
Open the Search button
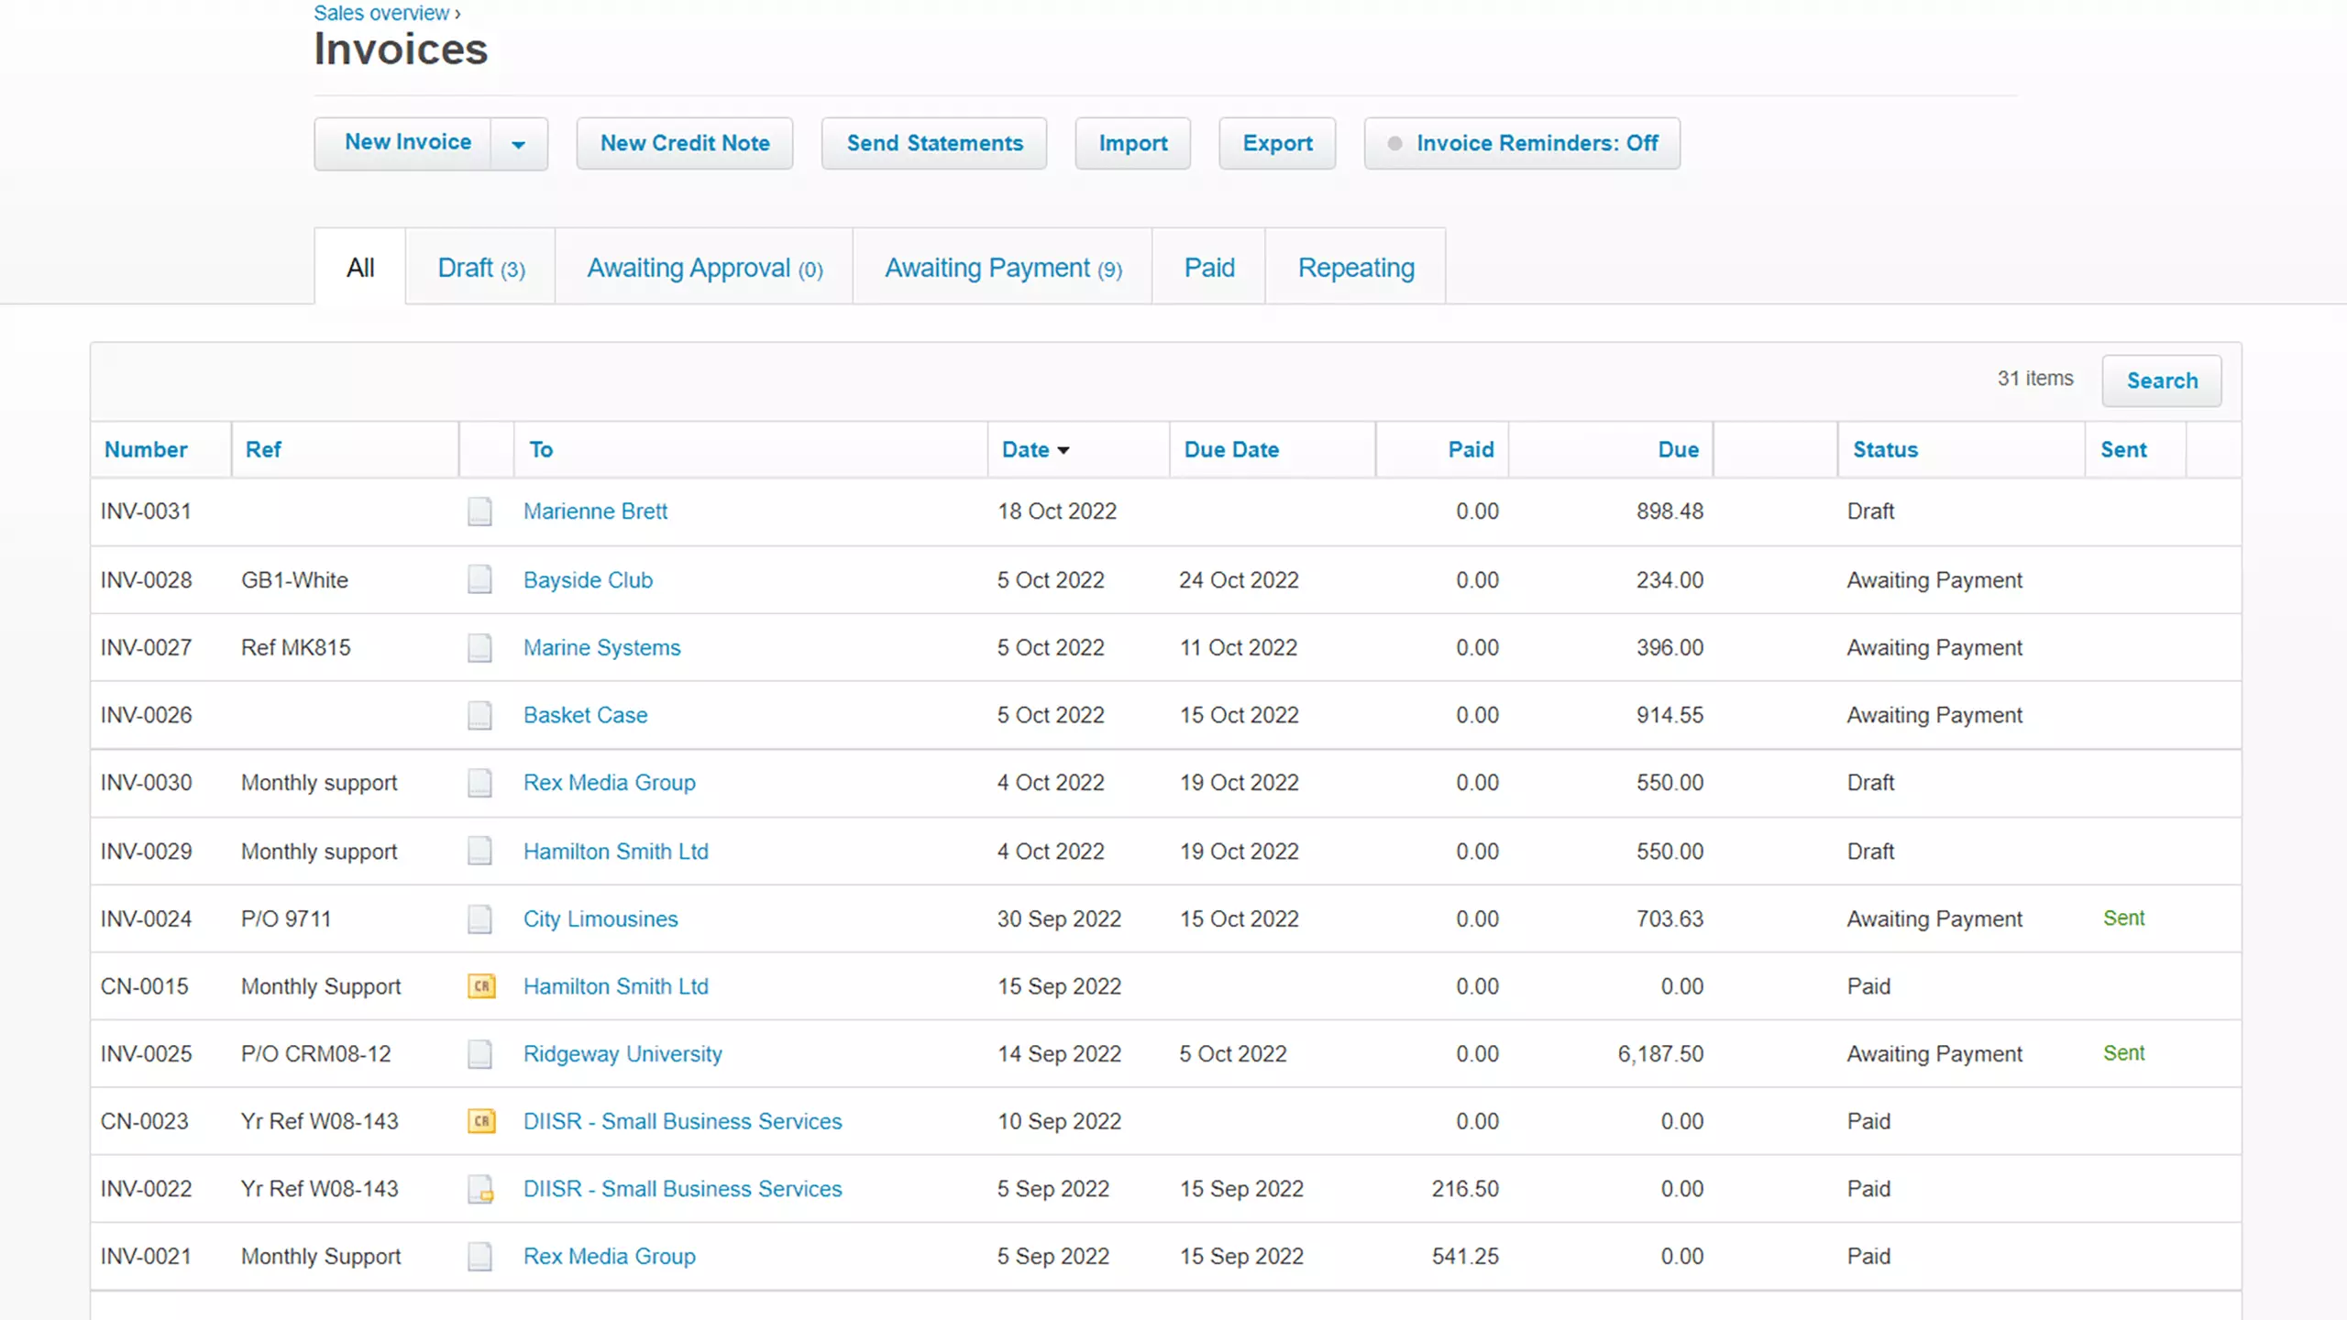coord(2162,380)
